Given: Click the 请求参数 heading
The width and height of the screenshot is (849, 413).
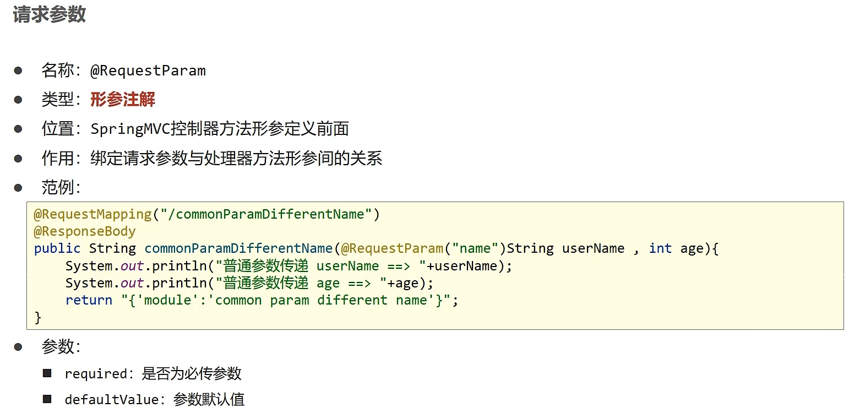Looking at the screenshot, I should (50, 15).
